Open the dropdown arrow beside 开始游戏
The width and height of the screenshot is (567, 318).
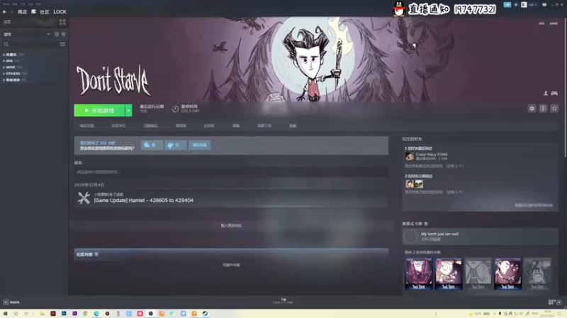128,110
